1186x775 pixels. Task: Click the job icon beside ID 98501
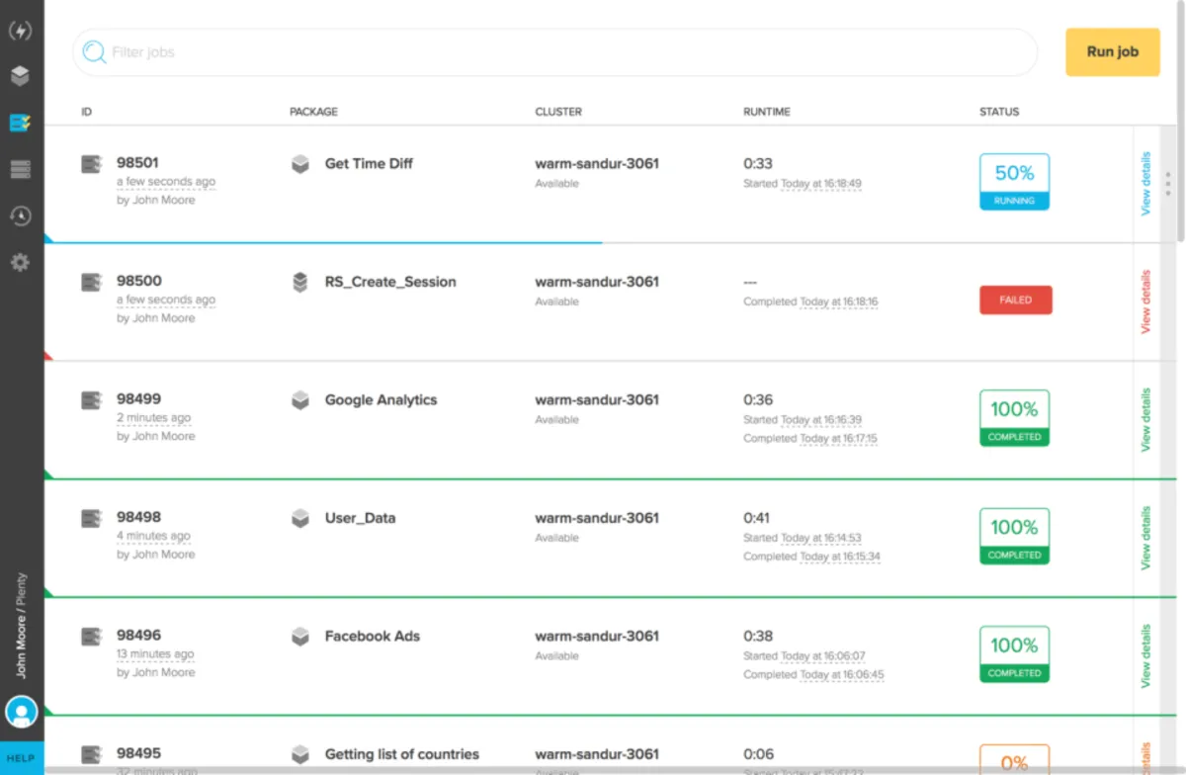click(x=91, y=164)
